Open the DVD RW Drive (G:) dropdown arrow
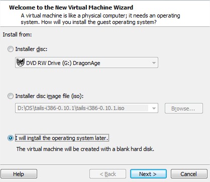Image resolution: width=210 pixels, height=182 pixels. 154,63
